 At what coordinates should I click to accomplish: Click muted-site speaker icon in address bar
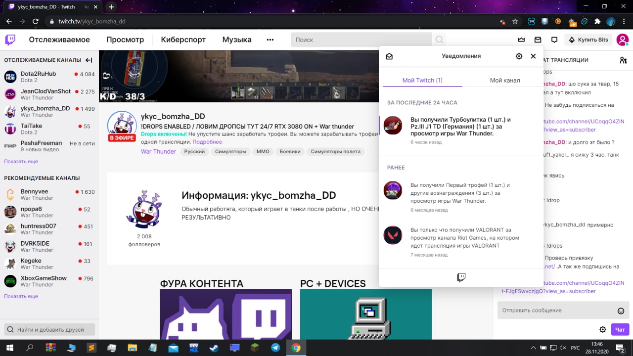pyautogui.click(x=502, y=22)
